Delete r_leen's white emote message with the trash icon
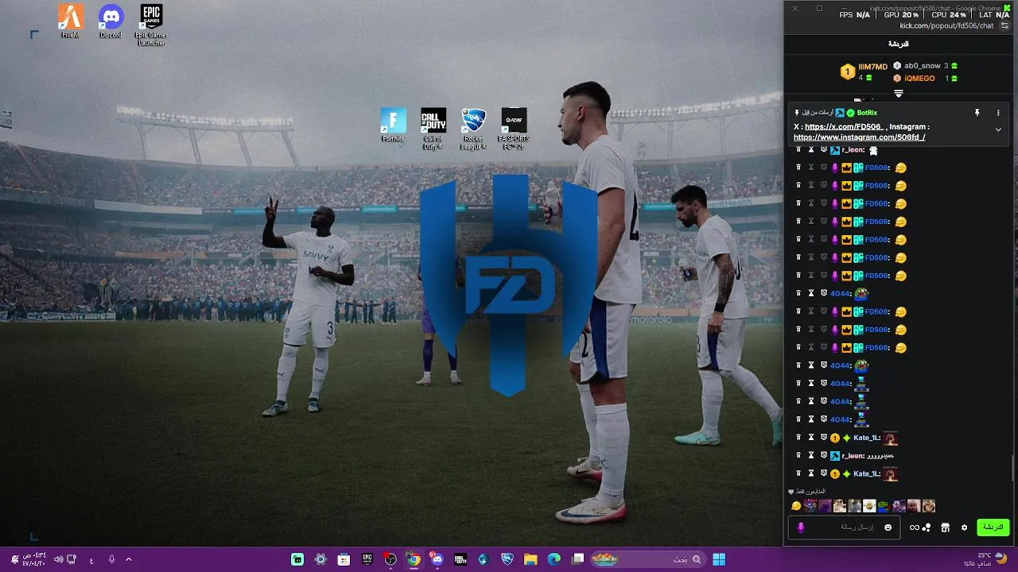 pyautogui.click(x=798, y=149)
